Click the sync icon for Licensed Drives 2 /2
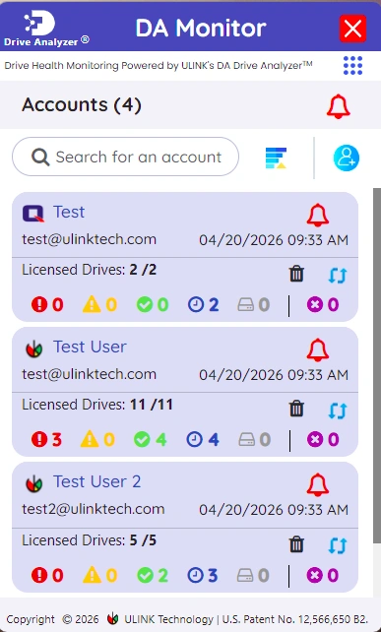The height and width of the screenshot is (632, 381). (337, 275)
